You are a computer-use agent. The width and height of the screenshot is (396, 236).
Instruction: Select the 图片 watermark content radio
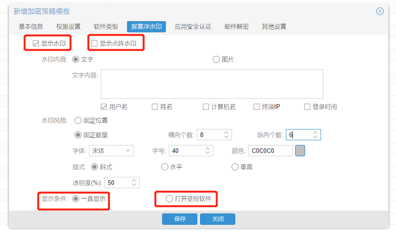pos(216,59)
